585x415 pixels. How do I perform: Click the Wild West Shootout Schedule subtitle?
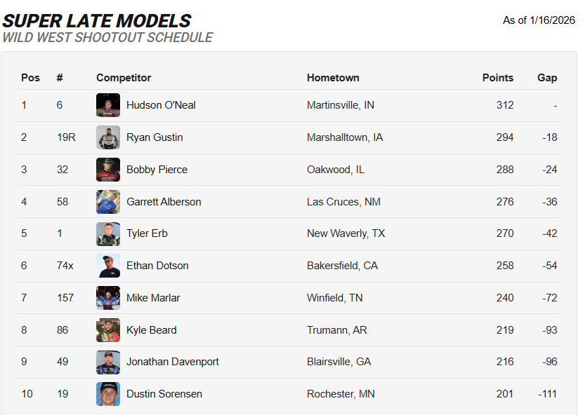(107, 38)
